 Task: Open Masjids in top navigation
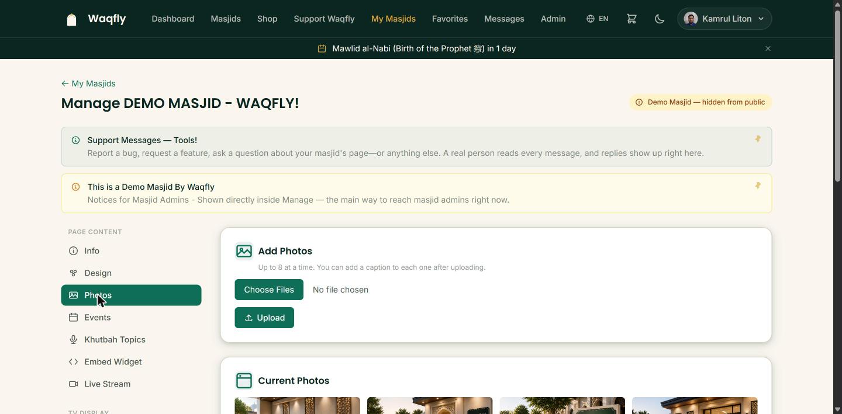[x=226, y=19]
